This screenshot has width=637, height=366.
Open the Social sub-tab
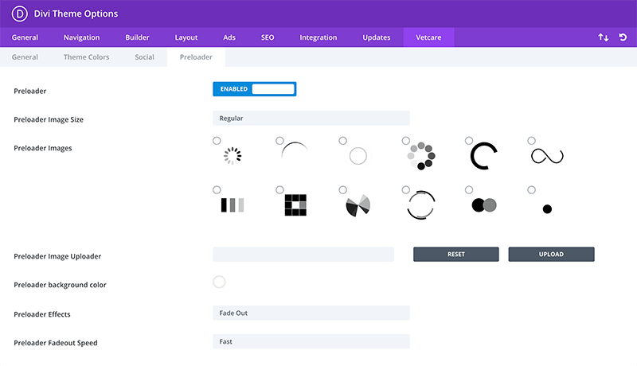144,57
